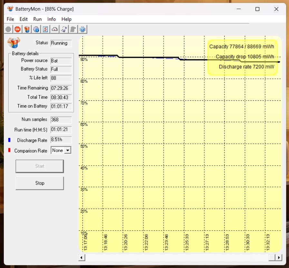This screenshot has height=268, width=289.
Task: Click the Num samples value 368
Action: tap(61, 120)
